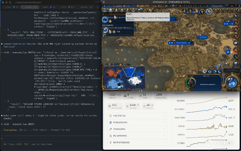This screenshot has height=151, width=241.
Task: Open minimap search magnifier icon
Action: [117, 64]
